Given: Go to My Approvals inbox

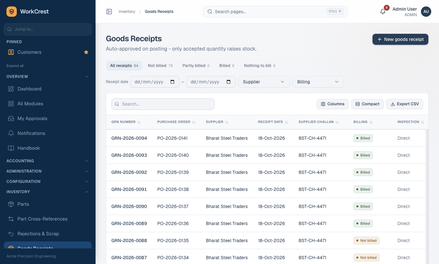Looking at the screenshot, I should 48,118.
